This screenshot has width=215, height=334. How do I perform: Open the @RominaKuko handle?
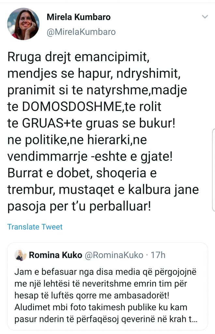coord(114,255)
